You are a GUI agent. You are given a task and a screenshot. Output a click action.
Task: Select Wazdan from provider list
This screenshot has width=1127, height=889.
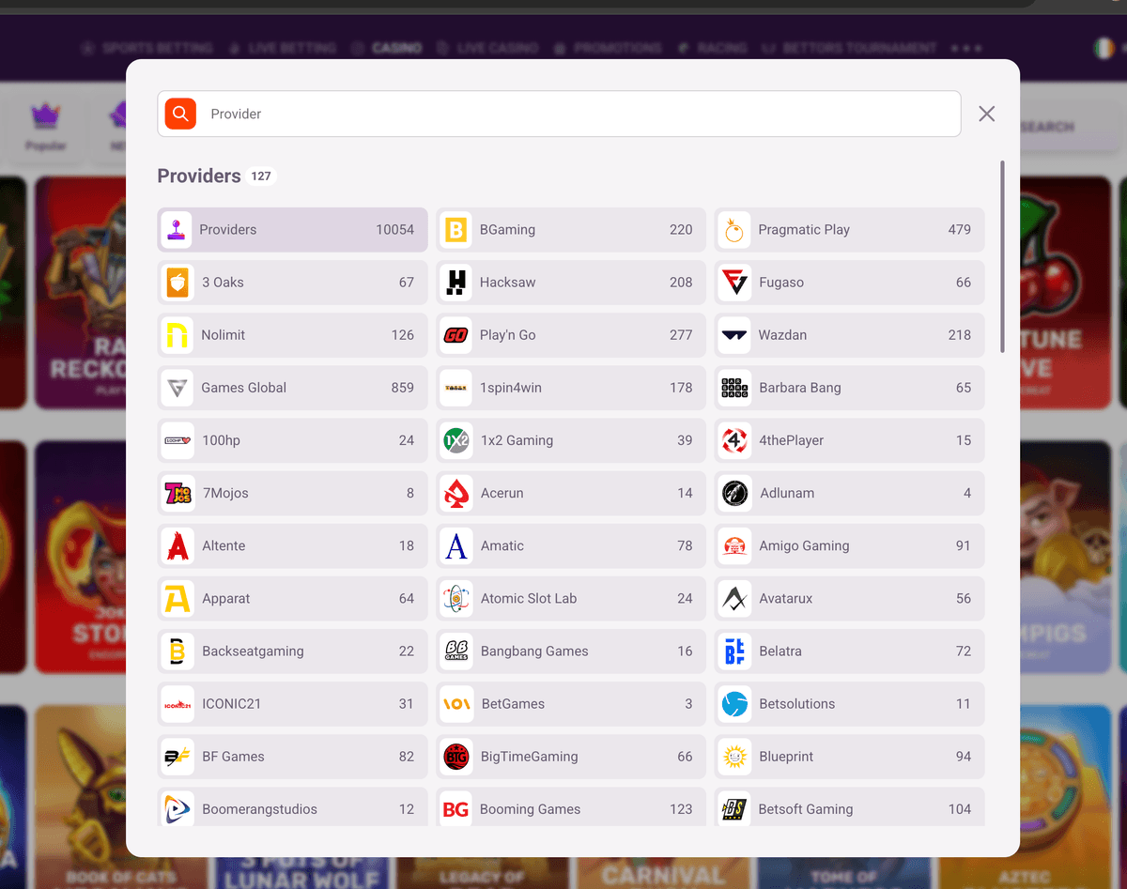849,335
